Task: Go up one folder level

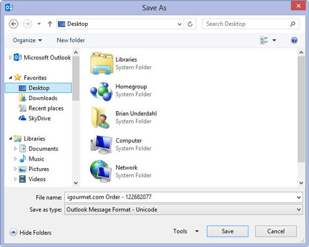Action: coord(49,24)
